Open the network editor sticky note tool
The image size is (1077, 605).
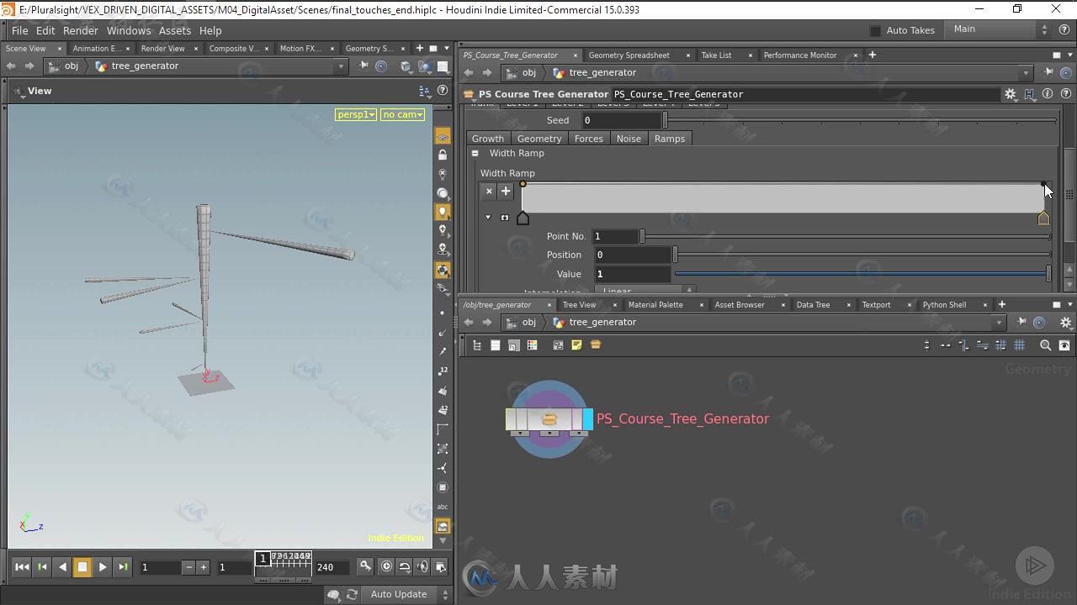576,345
